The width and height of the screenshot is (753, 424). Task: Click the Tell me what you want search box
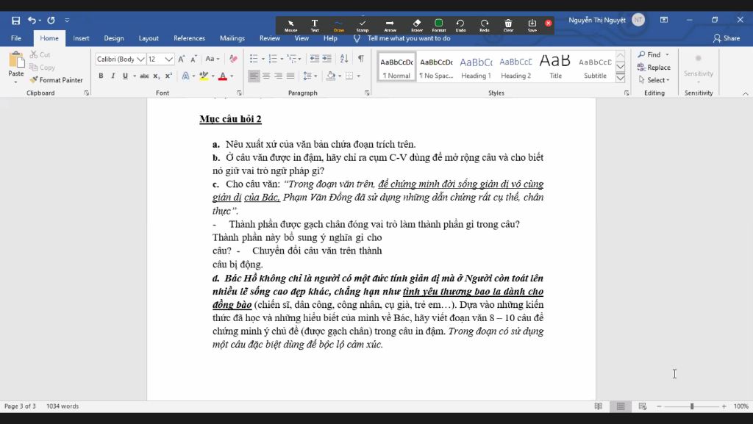(409, 38)
